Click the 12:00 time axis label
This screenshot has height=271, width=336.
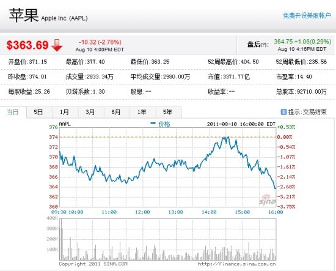coord(142,212)
